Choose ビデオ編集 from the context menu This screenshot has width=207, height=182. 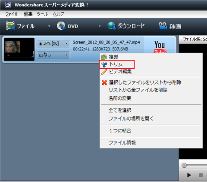(x=151, y=72)
